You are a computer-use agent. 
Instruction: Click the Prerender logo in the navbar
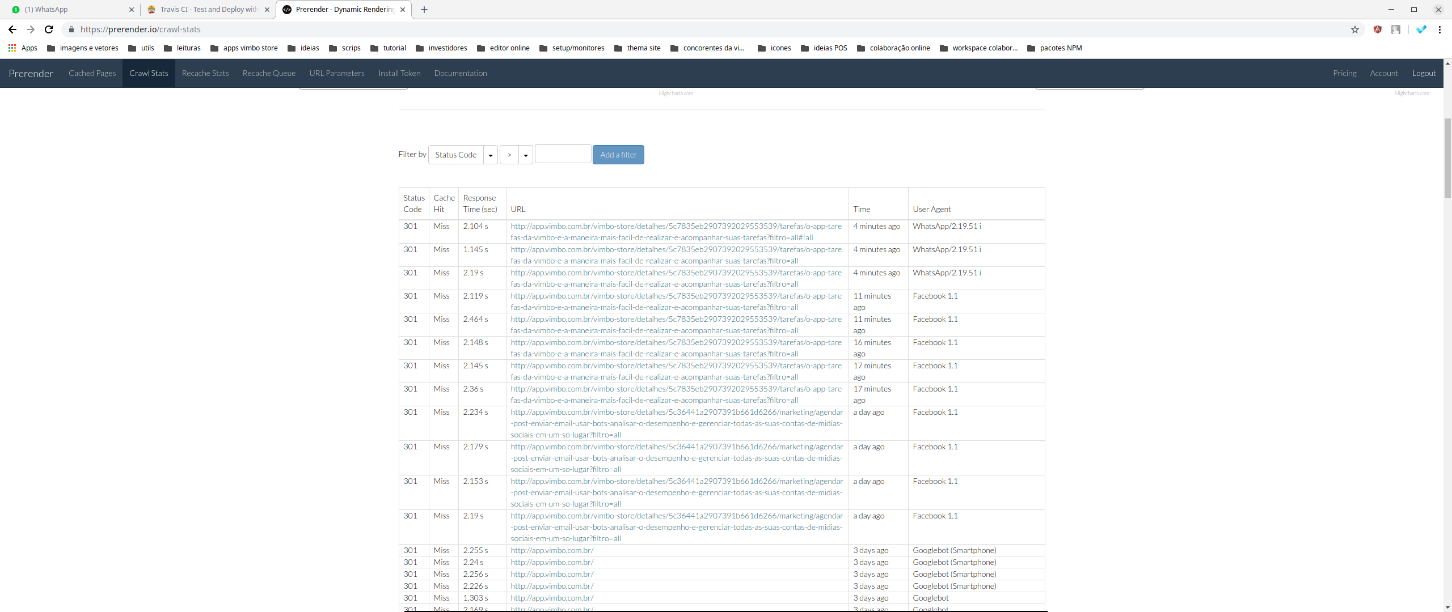tap(31, 73)
